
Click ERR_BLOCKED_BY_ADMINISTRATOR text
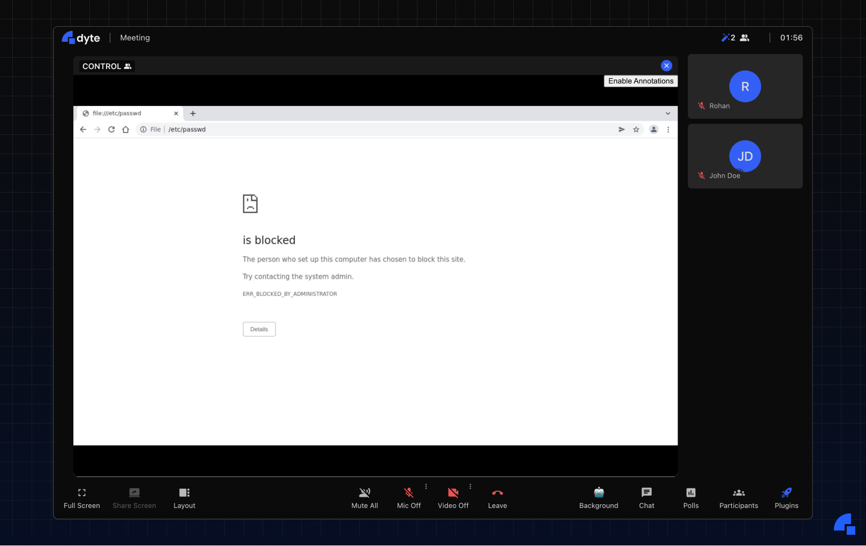point(290,294)
